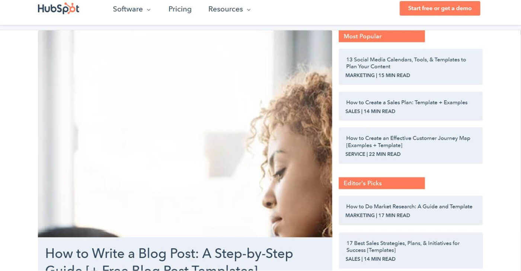Click the MARKETING | 15 MIN READ label
This screenshot has width=521, height=271.
[378, 75]
